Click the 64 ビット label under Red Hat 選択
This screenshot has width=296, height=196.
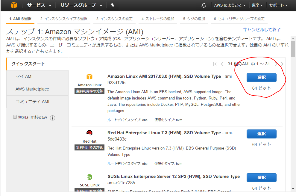[x=262, y=144]
